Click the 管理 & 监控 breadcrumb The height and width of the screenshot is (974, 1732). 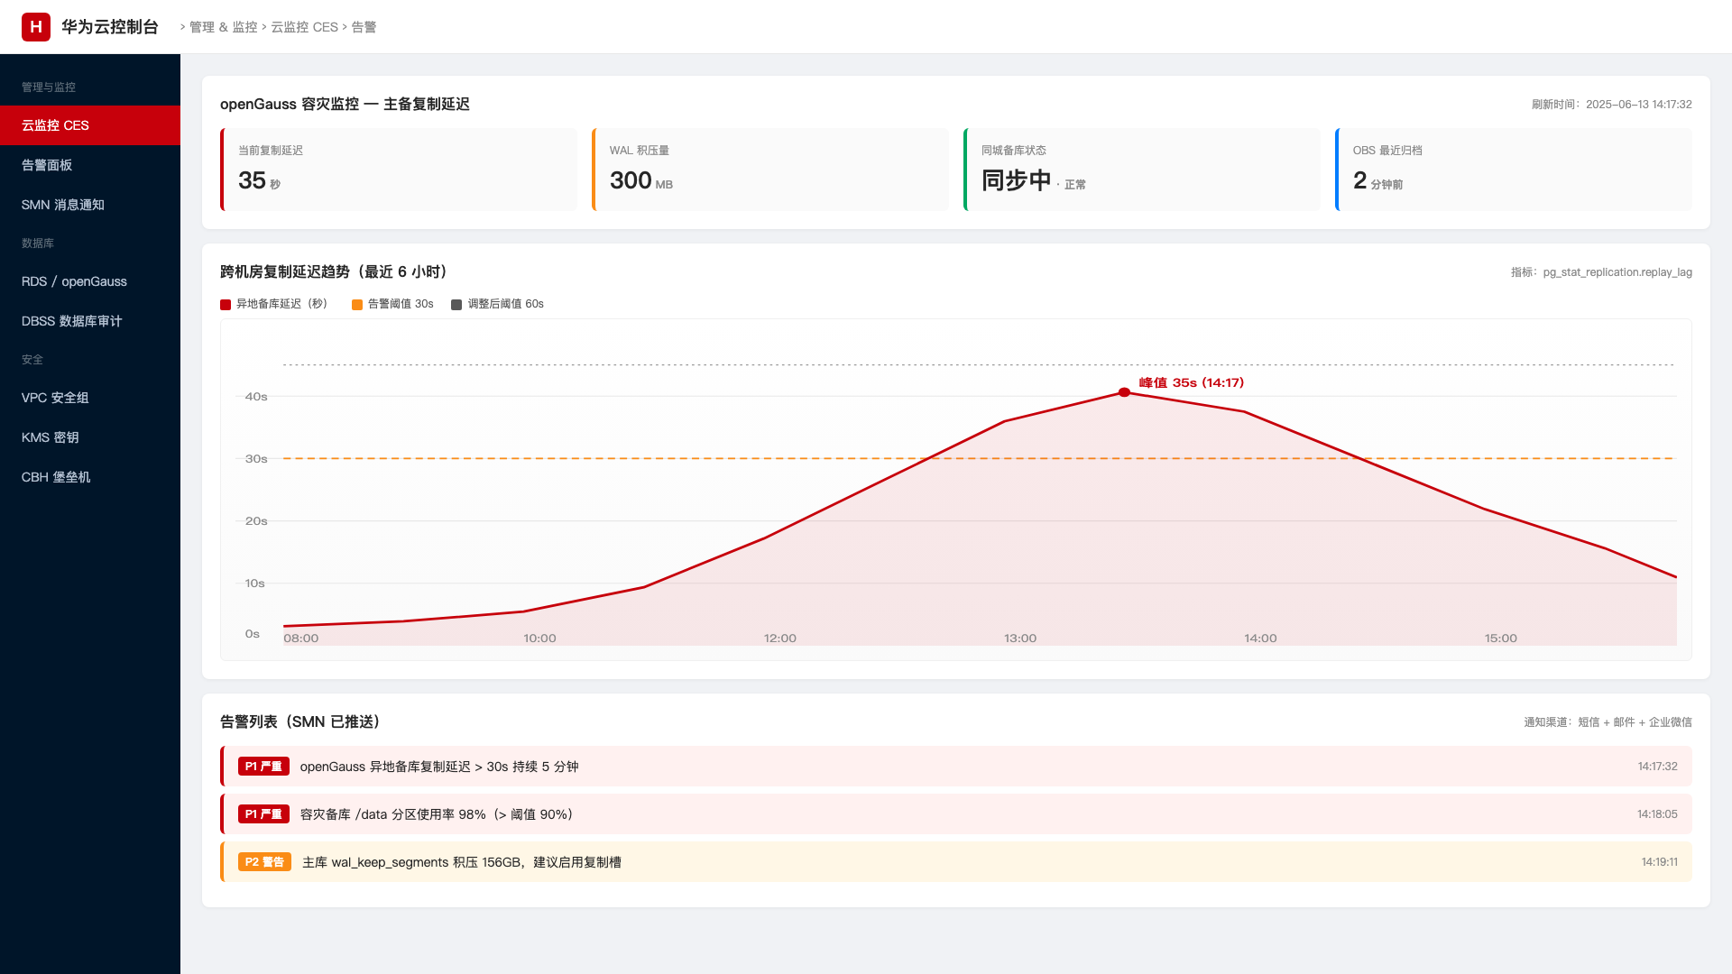223,27
